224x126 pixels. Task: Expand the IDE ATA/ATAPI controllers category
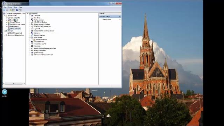tap(30, 27)
